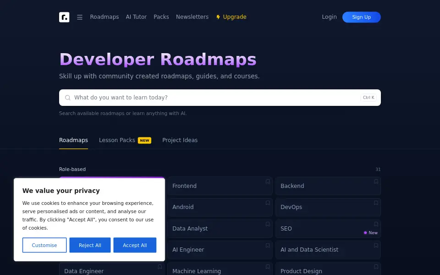Open AI and Data Scientist roadmap card
Viewport: 440px width, 275px height.
pos(328,250)
